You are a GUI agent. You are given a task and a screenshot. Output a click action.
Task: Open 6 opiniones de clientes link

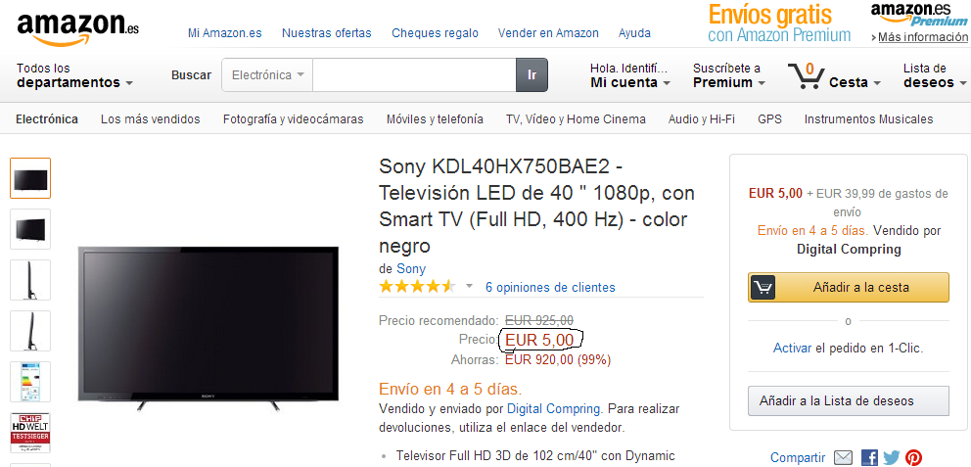tap(550, 288)
